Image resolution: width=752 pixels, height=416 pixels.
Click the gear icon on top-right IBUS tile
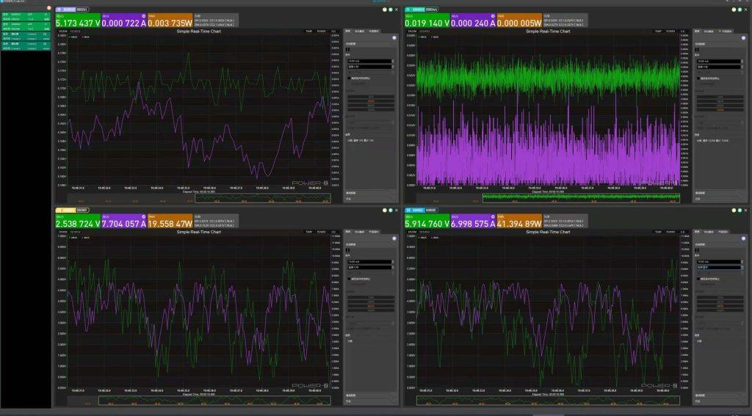coord(491,15)
